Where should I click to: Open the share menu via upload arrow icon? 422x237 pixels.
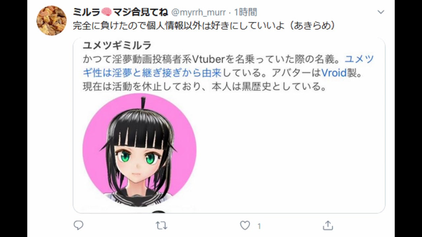328,226
